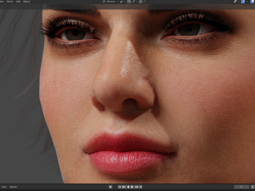The width and height of the screenshot is (255, 191).
Task: Jump to timeline start frame
Action: coord(120,187)
